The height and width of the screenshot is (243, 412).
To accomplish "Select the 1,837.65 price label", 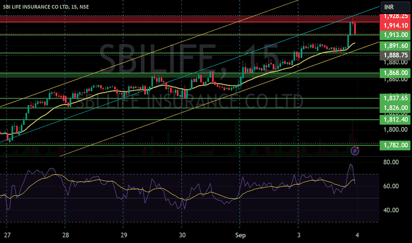I will 395,98.
